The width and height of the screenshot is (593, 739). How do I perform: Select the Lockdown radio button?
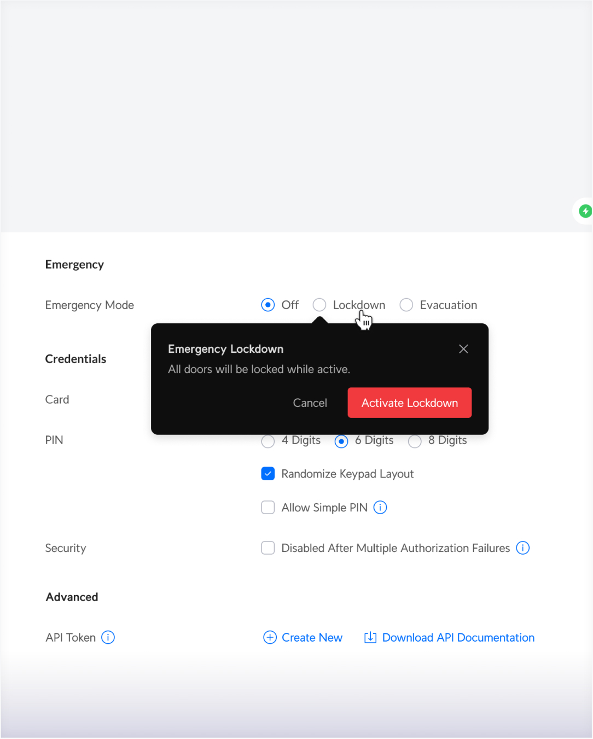tap(319, 305)
